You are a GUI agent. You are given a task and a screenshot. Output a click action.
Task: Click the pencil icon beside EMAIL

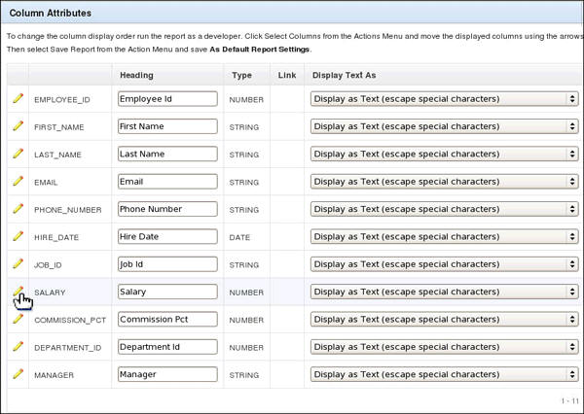pyautogui.click(x=17, y=181)
